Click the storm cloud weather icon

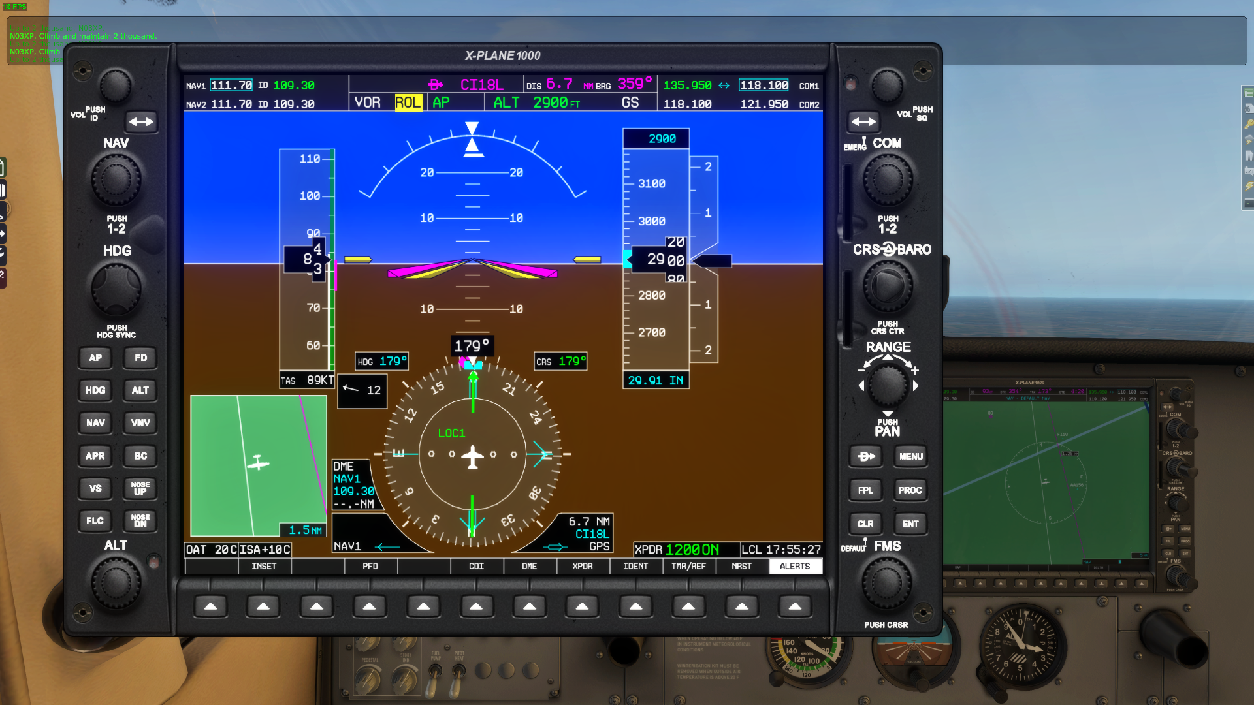point(1248,140)
